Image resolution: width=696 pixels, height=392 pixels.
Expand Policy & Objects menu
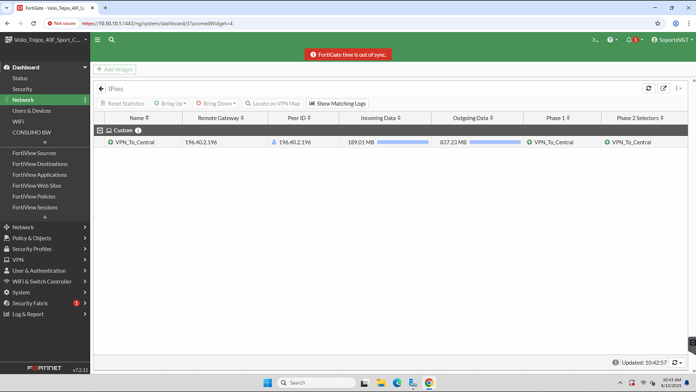pyautogui.click(x=45, y=239)
